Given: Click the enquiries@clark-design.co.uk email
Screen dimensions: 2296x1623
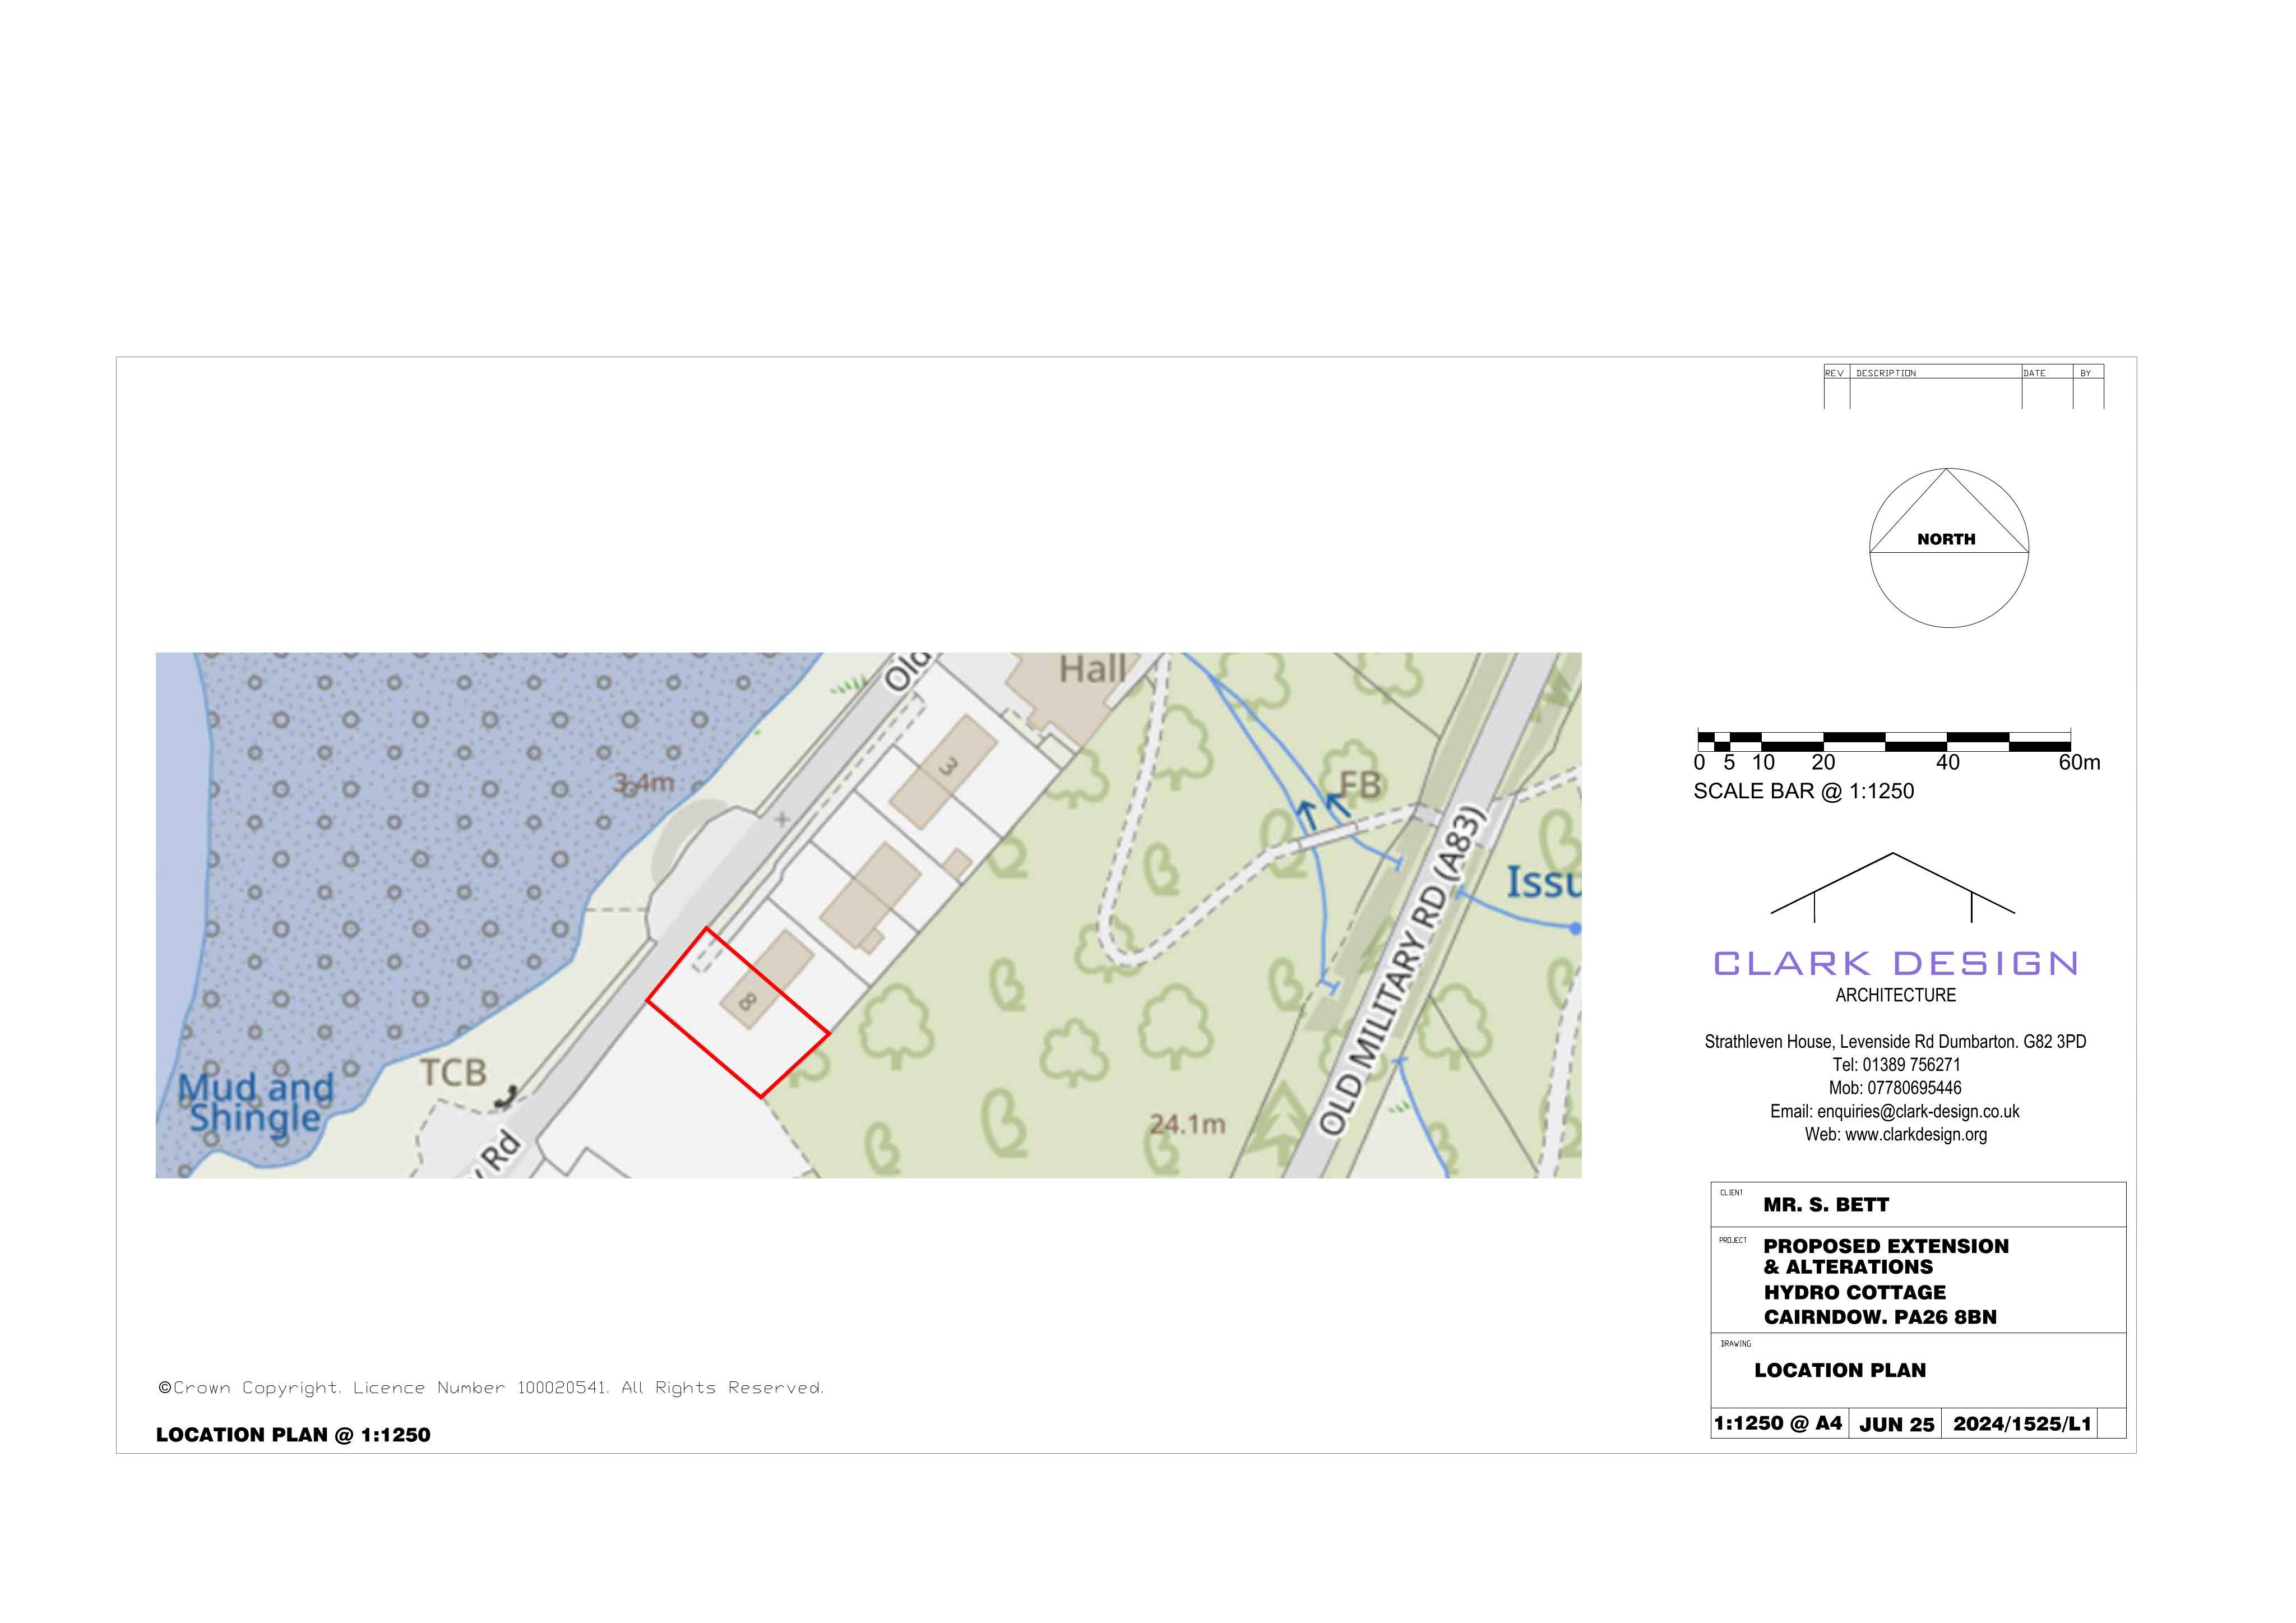Looking at the screenshot, I should pos(1895,1111).
